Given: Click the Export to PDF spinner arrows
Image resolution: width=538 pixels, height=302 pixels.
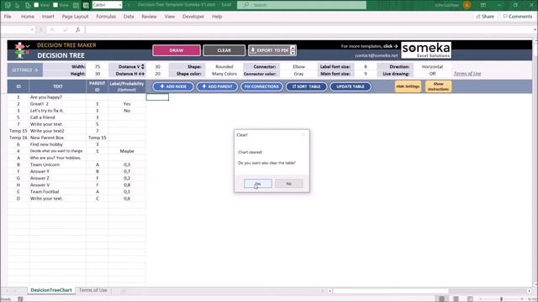Looking at the screenshot, I should [293, 50].
